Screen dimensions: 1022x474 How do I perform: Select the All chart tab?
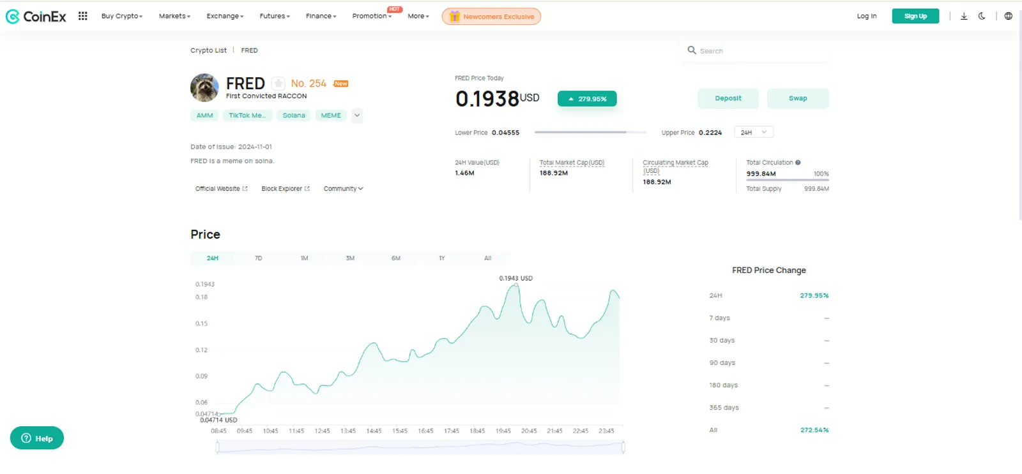tap(488, 258)
